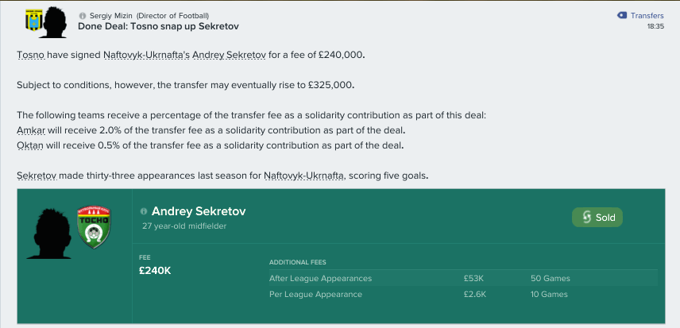
Task: Click the Sold status icon
Action: [586, 218]
